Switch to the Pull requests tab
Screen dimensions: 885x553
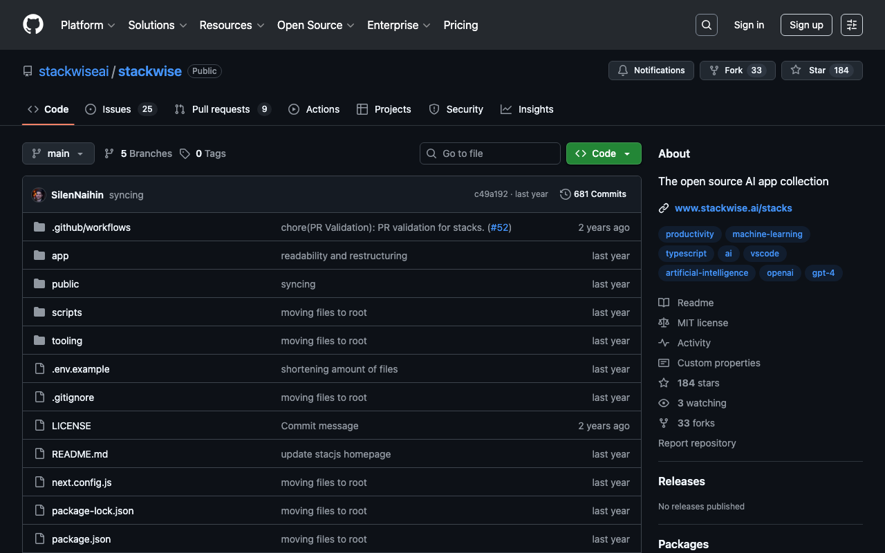[221, 109]
